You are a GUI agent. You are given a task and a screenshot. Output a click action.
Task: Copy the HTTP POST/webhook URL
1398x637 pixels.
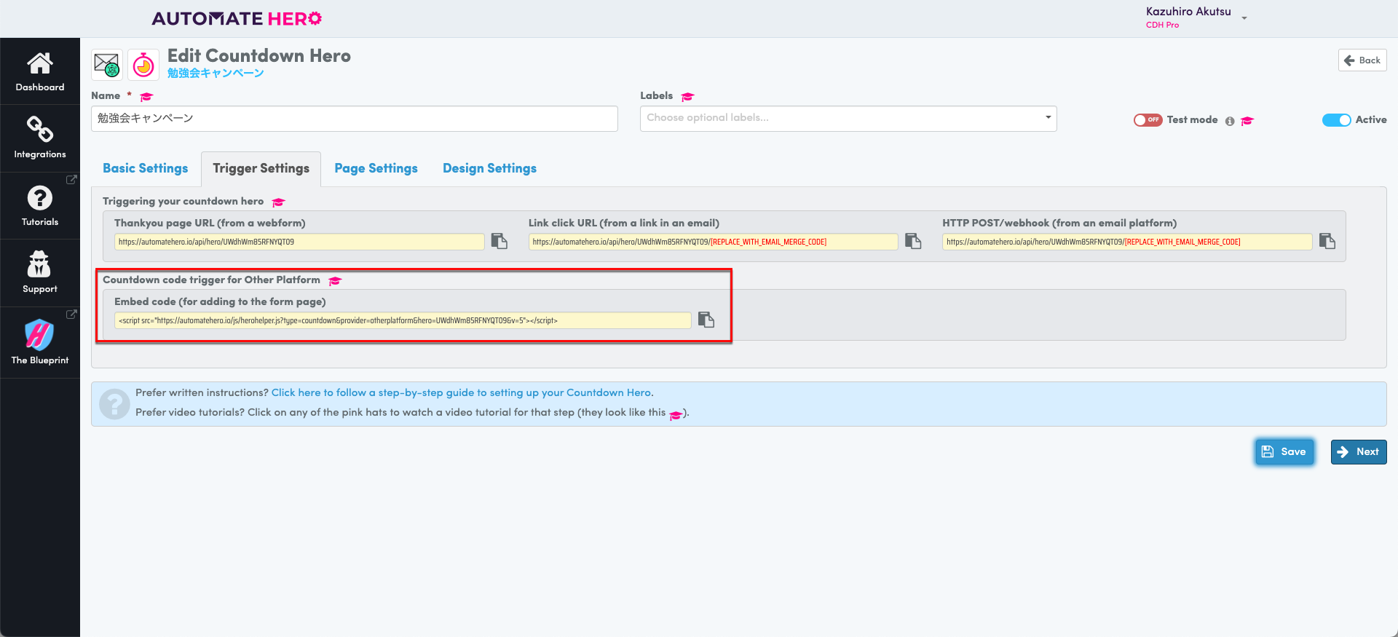click(x=1327, y=241)
